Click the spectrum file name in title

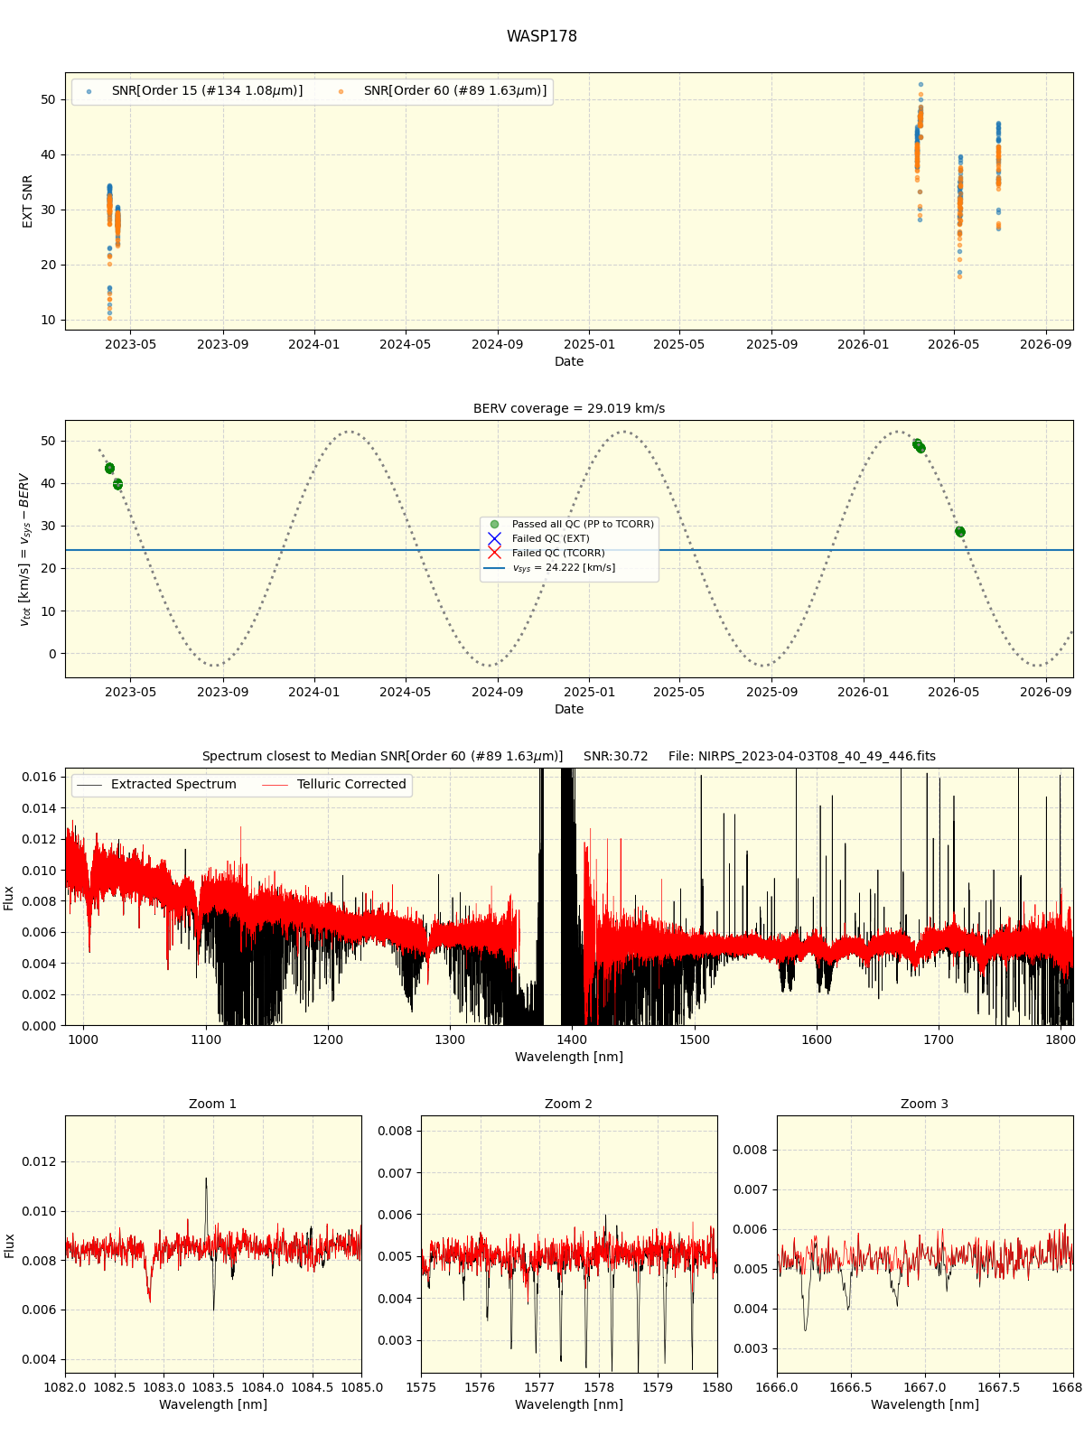pyautogui.click(x=802, y=756)
